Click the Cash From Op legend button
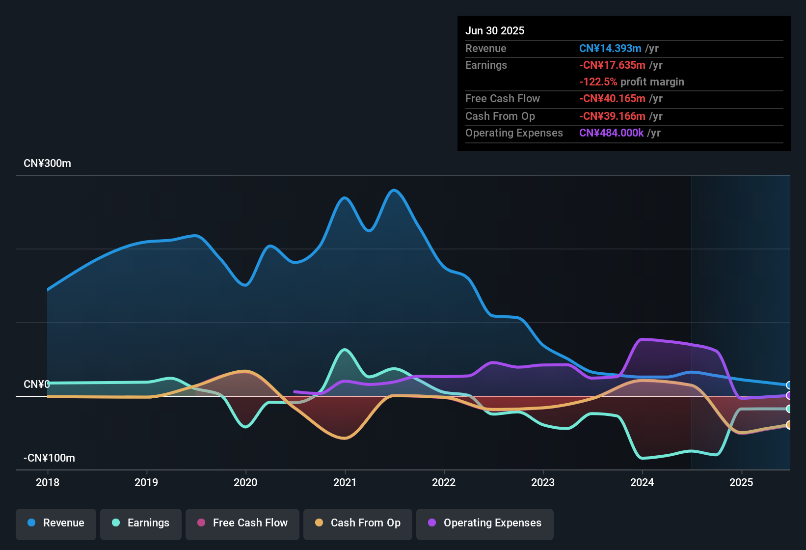This screenshot has height=550, width=806. coord(357,523)
